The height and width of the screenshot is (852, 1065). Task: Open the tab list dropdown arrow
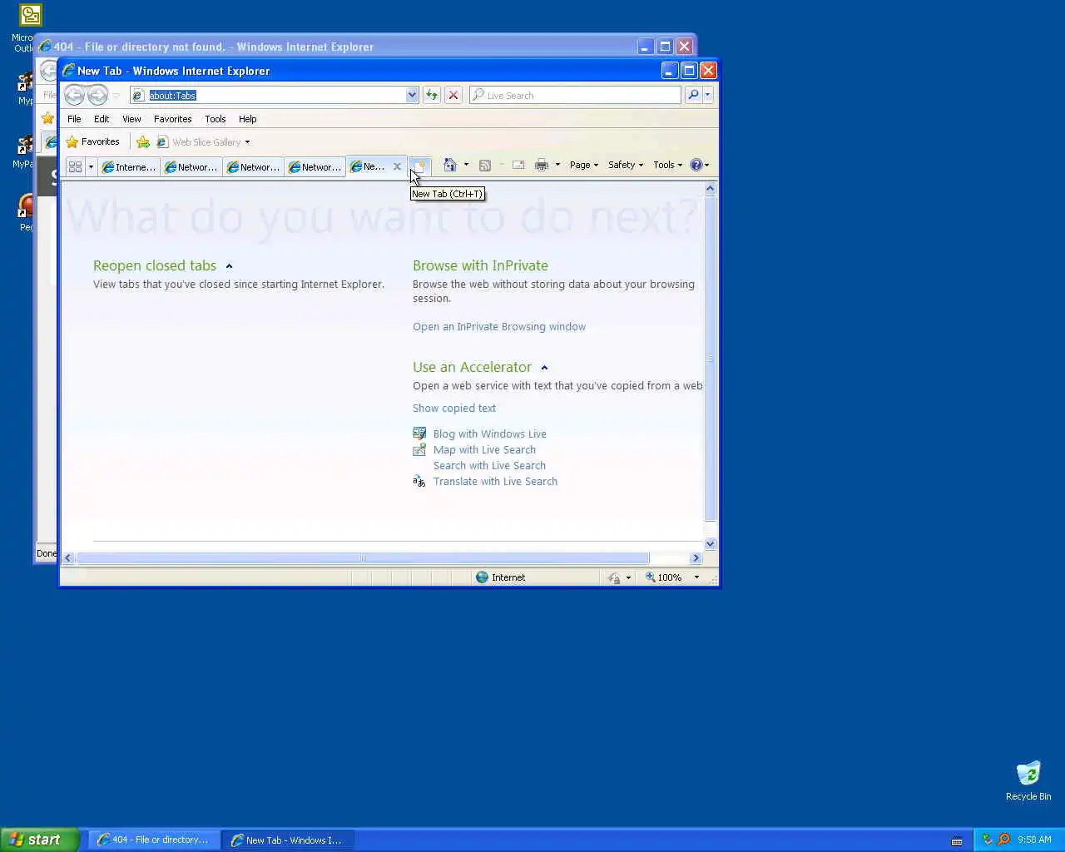pos(91,166)
